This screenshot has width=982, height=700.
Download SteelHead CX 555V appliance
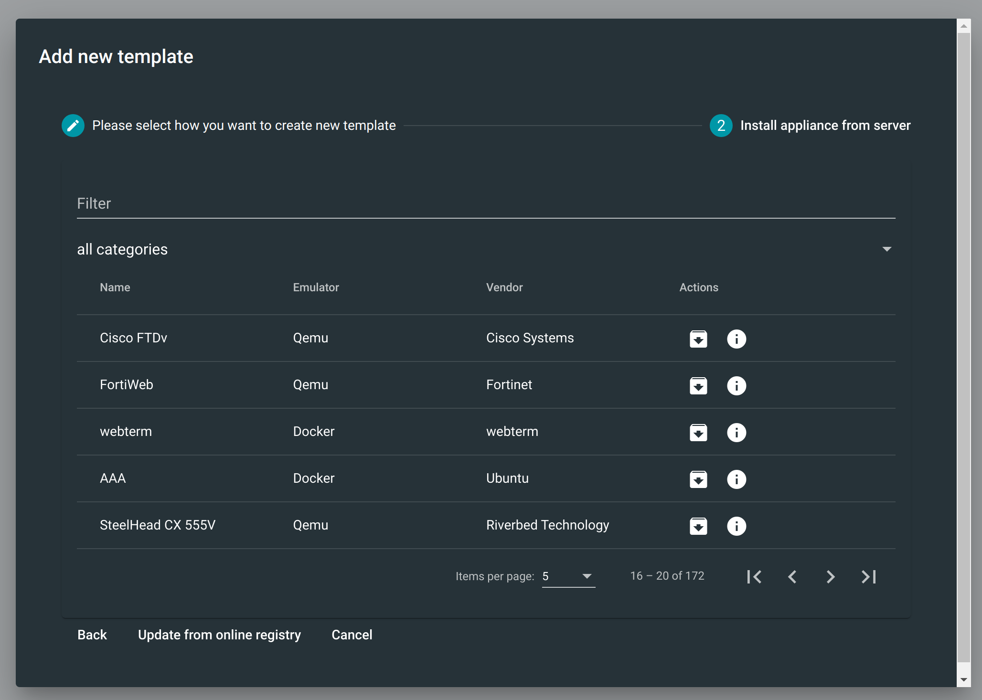point(698,526)
